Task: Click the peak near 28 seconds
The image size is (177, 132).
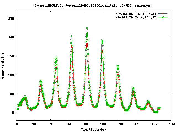Action: click(x=41, y=81)
